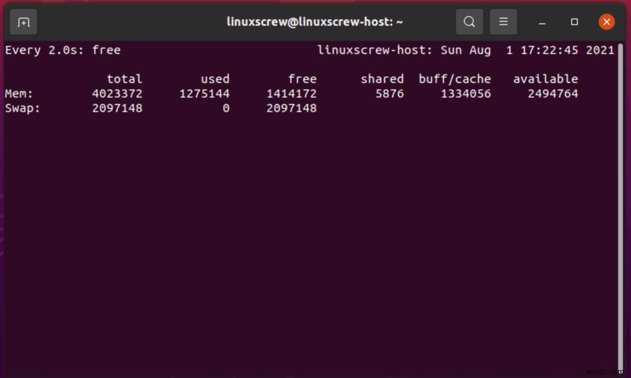
Task: Click the buff/cache column header
Action: [x=455, y=79]
